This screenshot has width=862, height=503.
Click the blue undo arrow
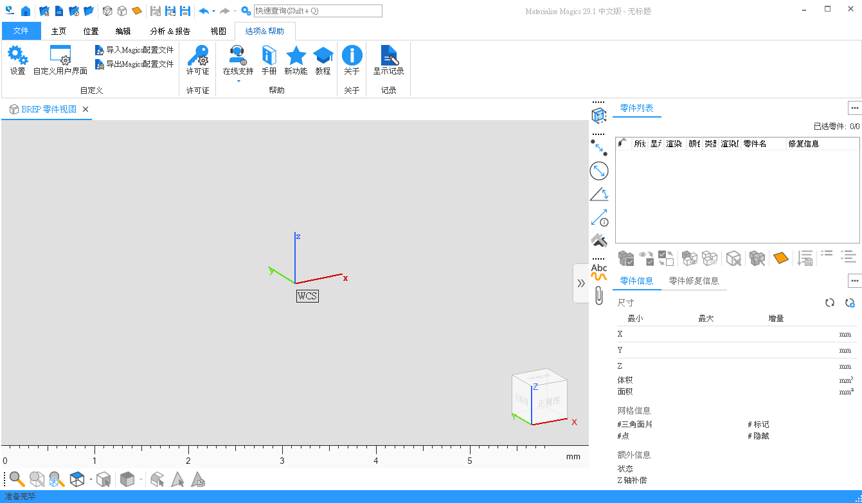204,11
